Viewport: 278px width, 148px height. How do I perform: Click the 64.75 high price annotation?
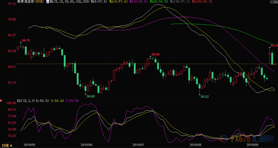[26, 40]
